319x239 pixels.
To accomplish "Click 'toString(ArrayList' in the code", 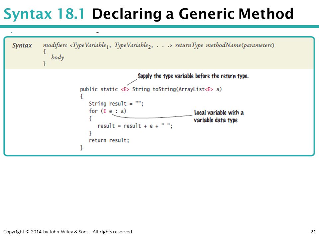I will (179, 89).
